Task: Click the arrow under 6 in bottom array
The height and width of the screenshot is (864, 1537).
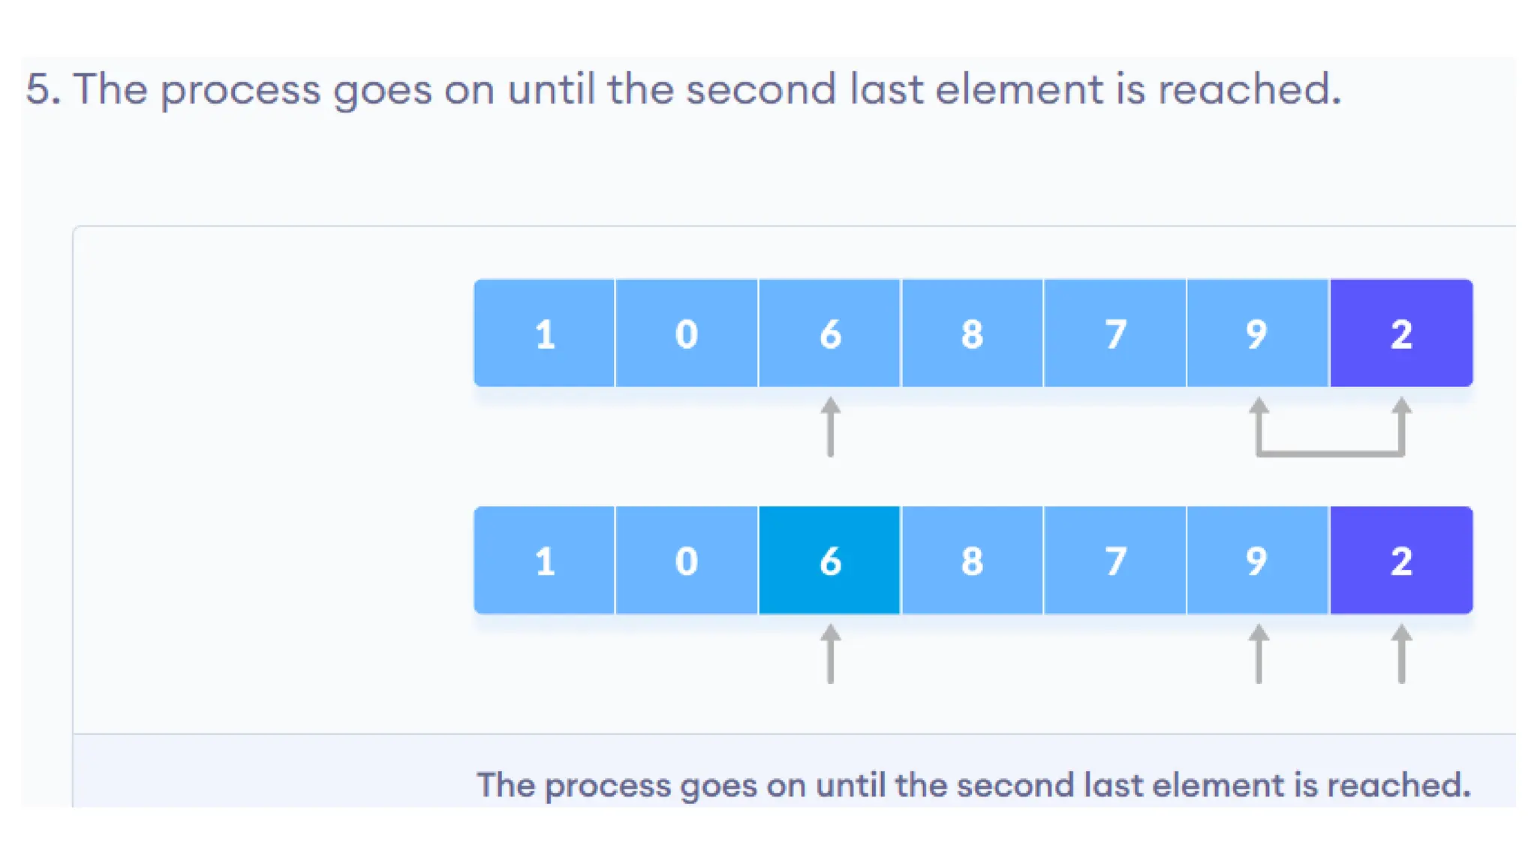Action: 830,653
